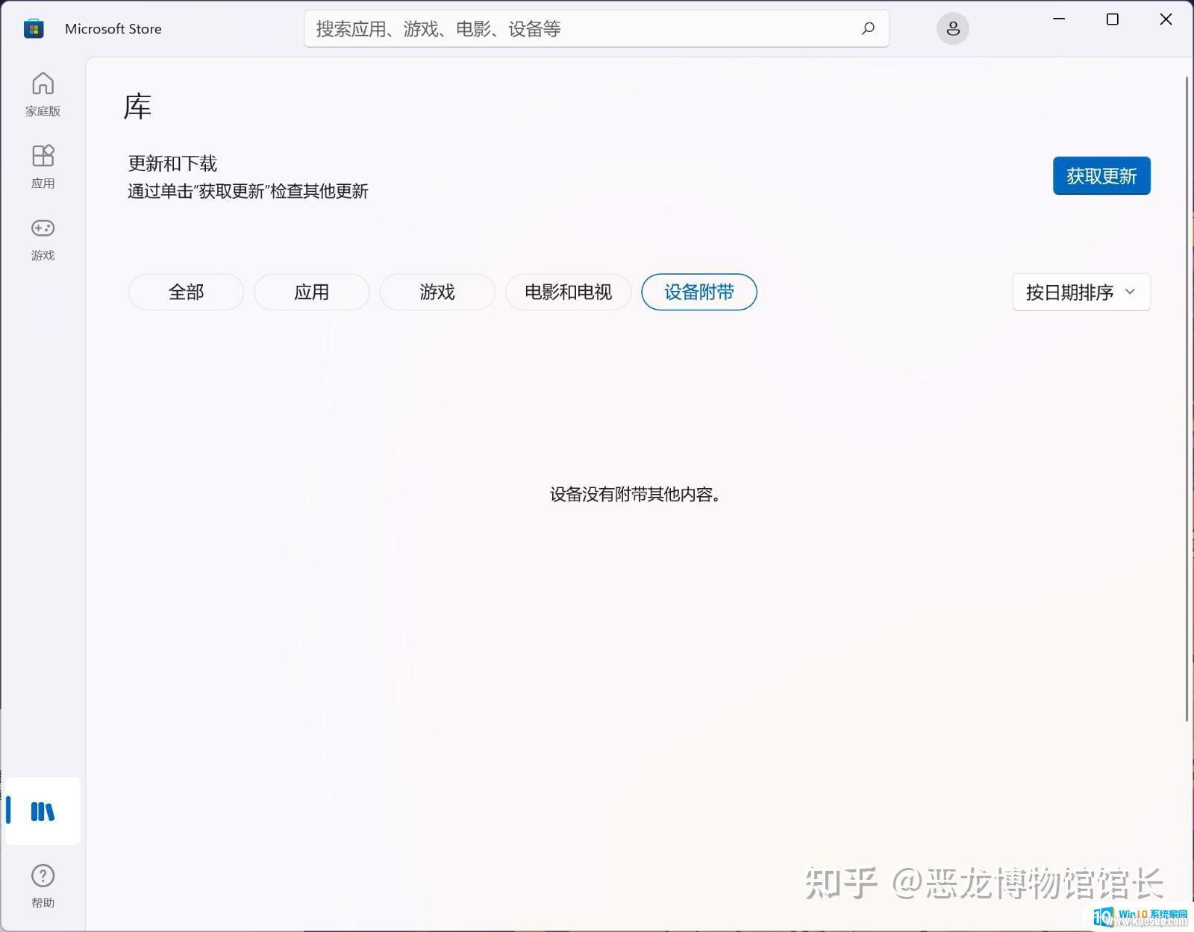Open the user account profile icon
Viewport: 1194px width, 932px height.
pos(953,28)
